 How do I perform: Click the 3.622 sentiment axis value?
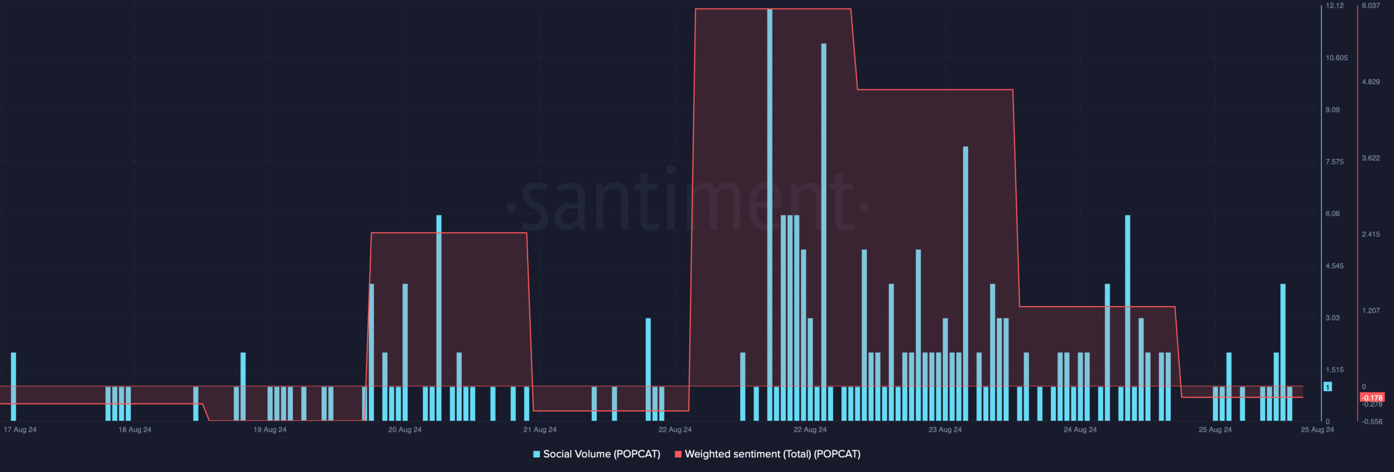1371,158
